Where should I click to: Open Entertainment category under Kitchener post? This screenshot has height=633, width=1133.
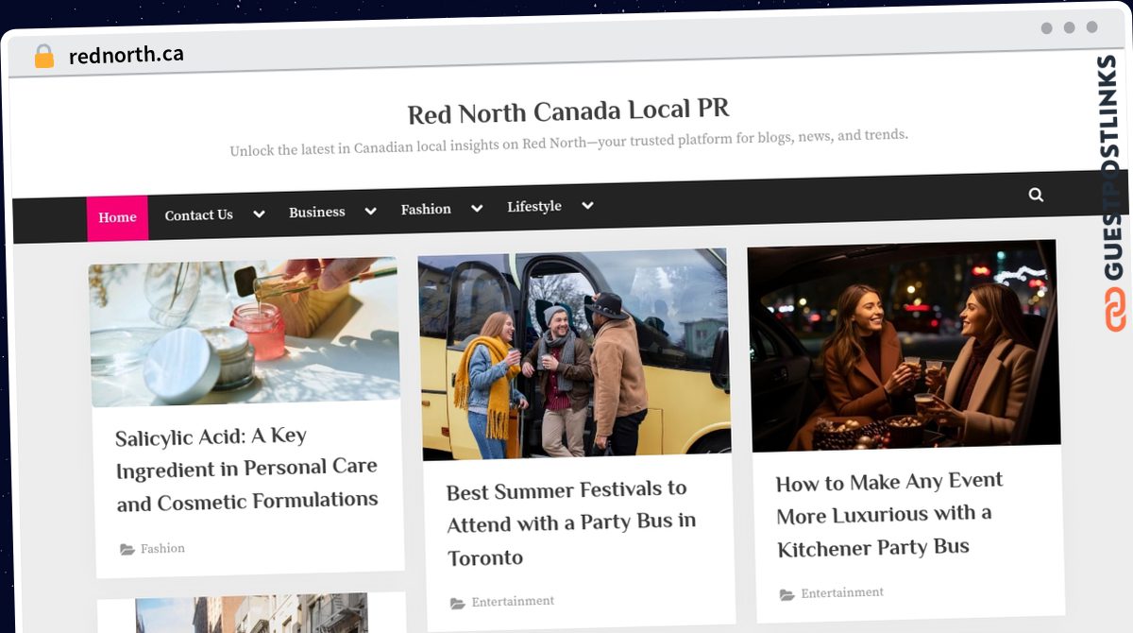(x=842, y=592)
